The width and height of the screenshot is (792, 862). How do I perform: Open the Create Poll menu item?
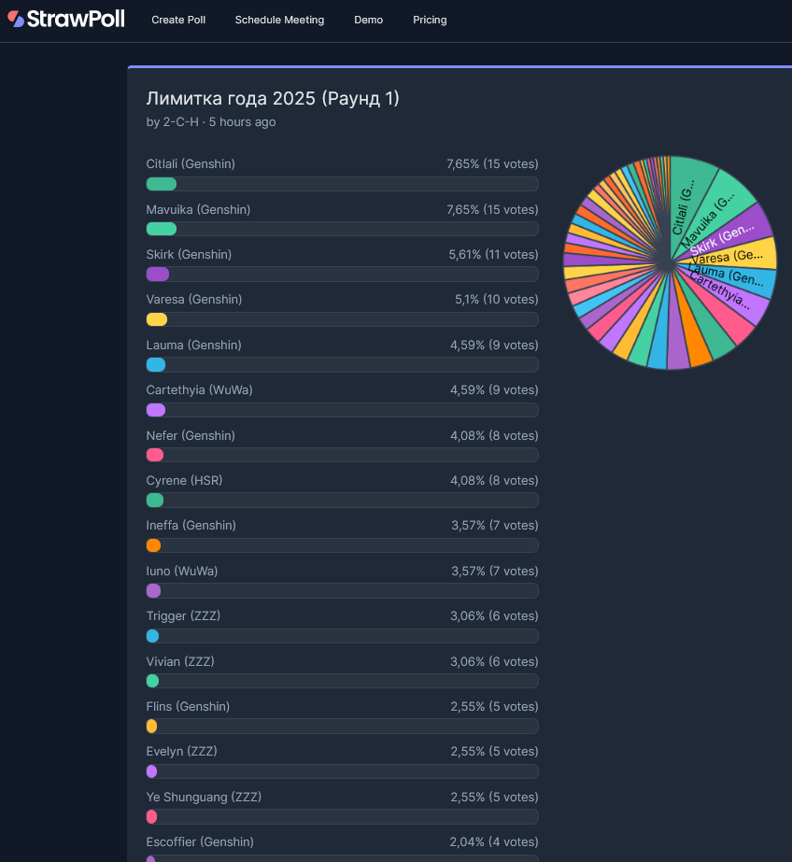(x=178, y=20)
